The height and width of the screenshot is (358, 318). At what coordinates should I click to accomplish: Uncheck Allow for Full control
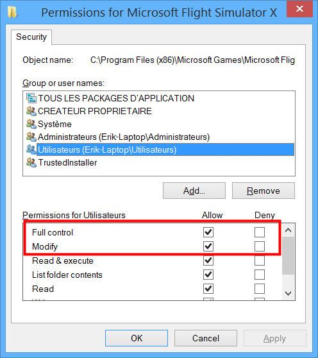pos(208,232)
